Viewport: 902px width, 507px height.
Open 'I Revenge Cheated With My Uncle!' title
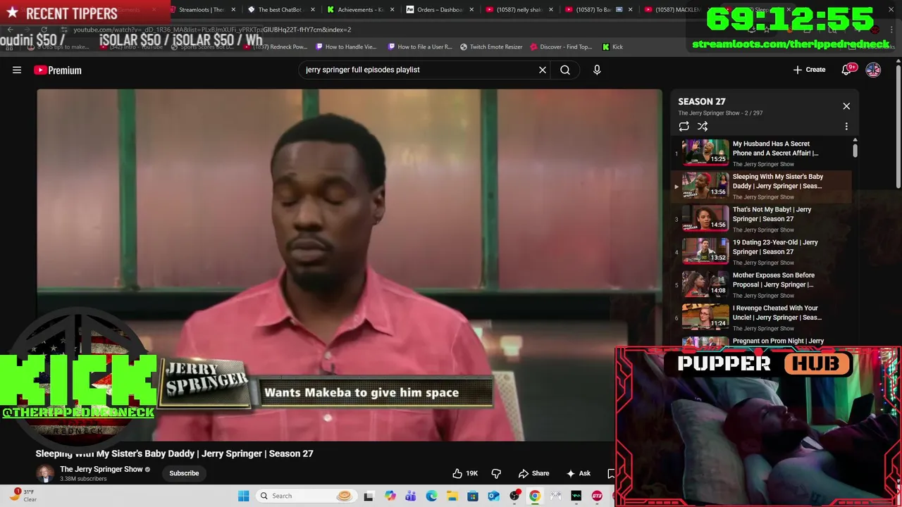tap(777, 313)
